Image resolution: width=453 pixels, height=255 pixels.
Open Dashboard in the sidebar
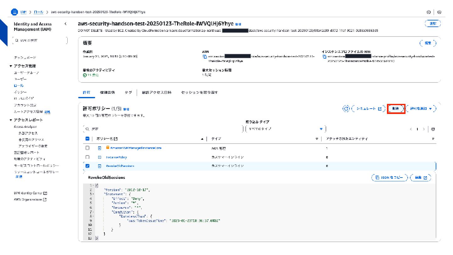[25, 58]
